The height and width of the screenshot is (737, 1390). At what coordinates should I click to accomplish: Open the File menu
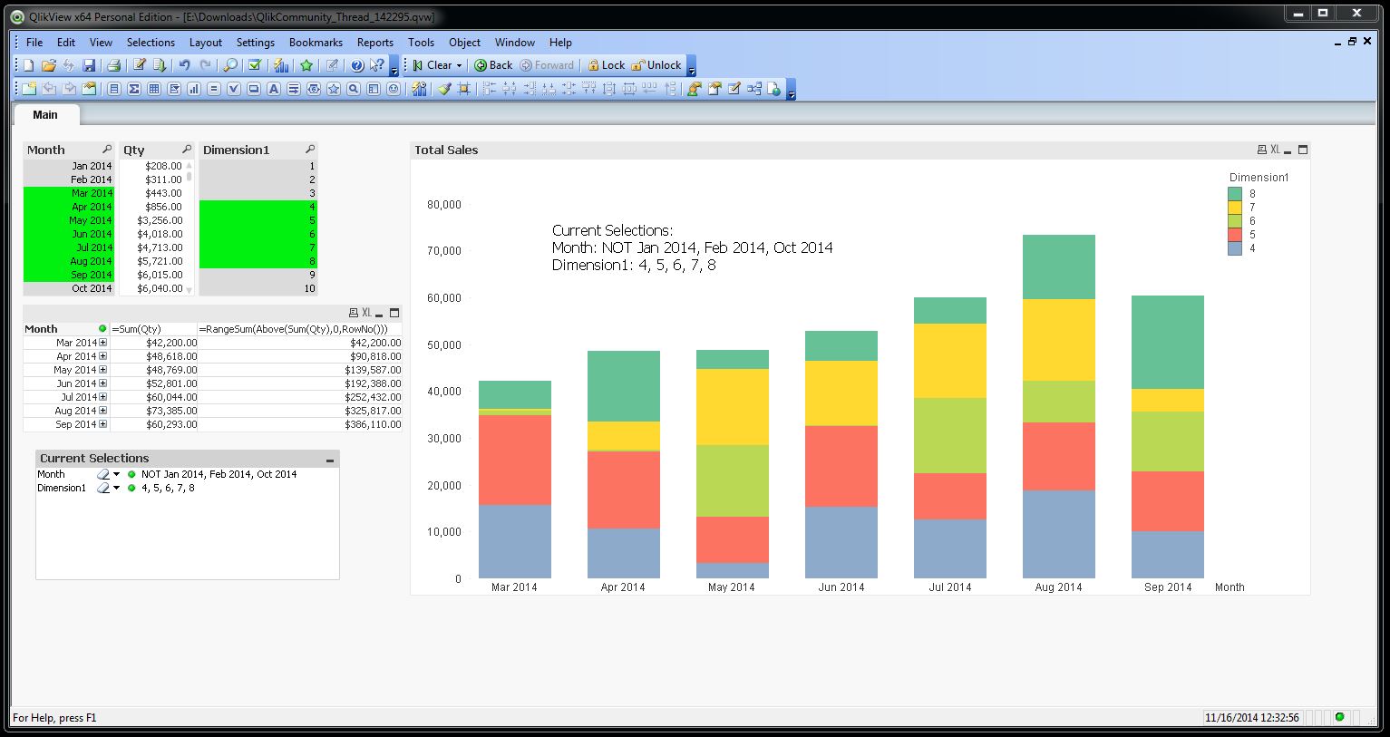click(x=34, y=43)
